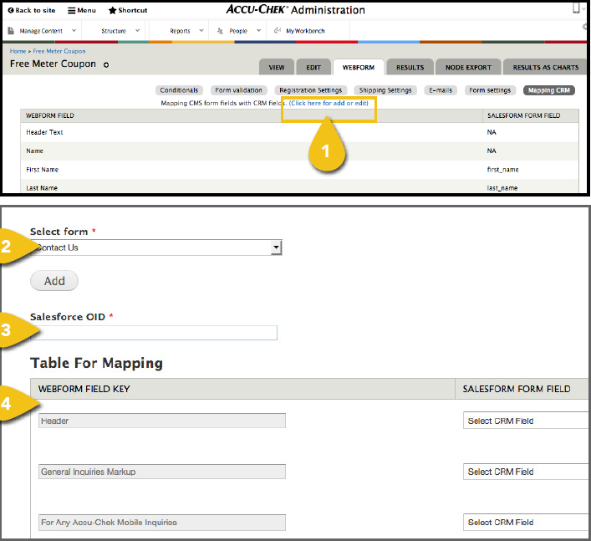Expand the Reports dropdown arrow
591x541 pixels.
tap(201, 31)
